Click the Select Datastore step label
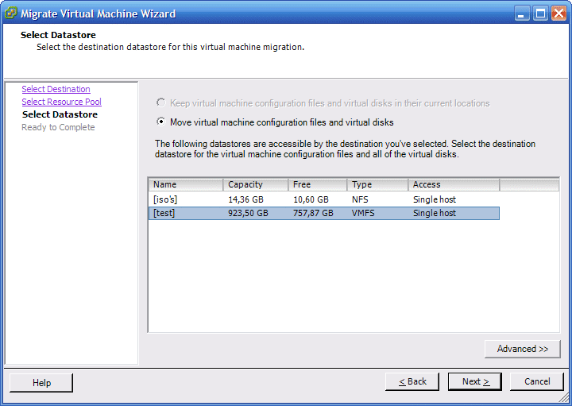This screenshot has height=406, width=572. point(60,114)
